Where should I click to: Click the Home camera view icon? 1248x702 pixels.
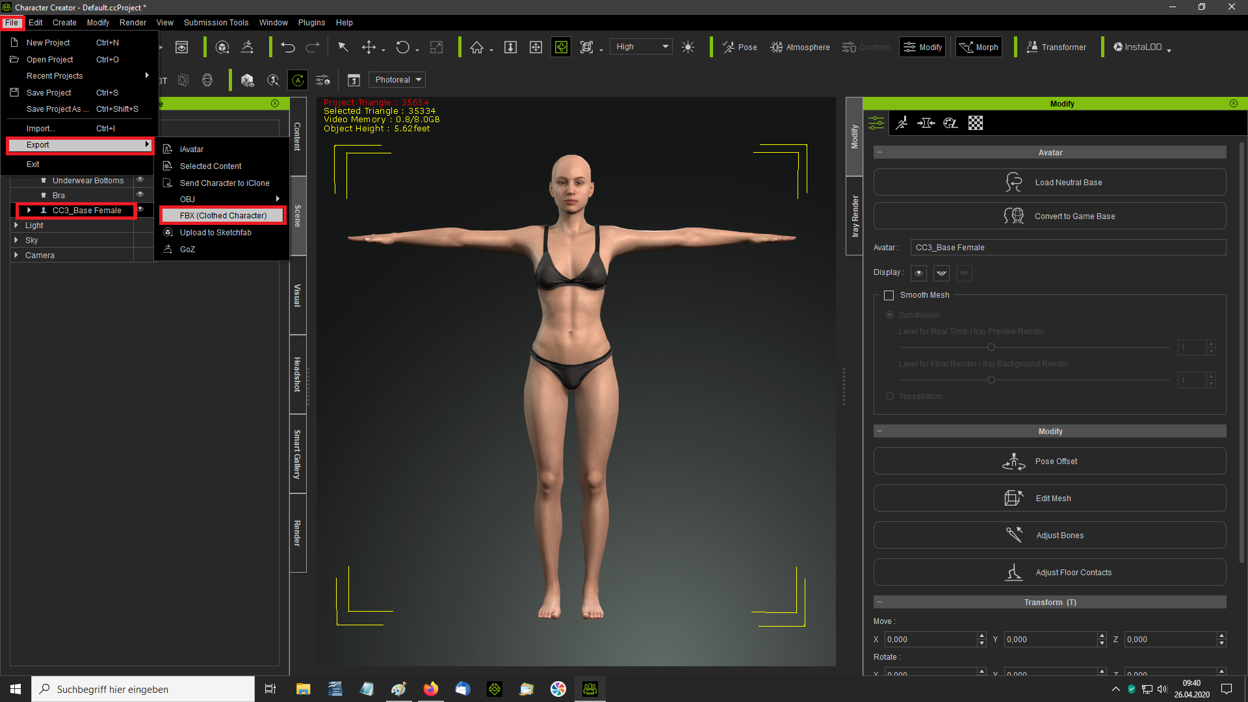coord(477,47)
